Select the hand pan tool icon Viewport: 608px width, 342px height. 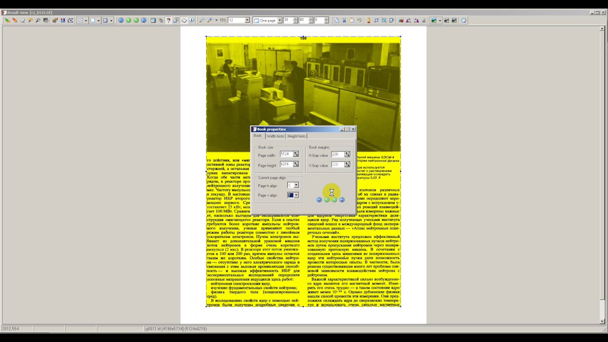464,20
